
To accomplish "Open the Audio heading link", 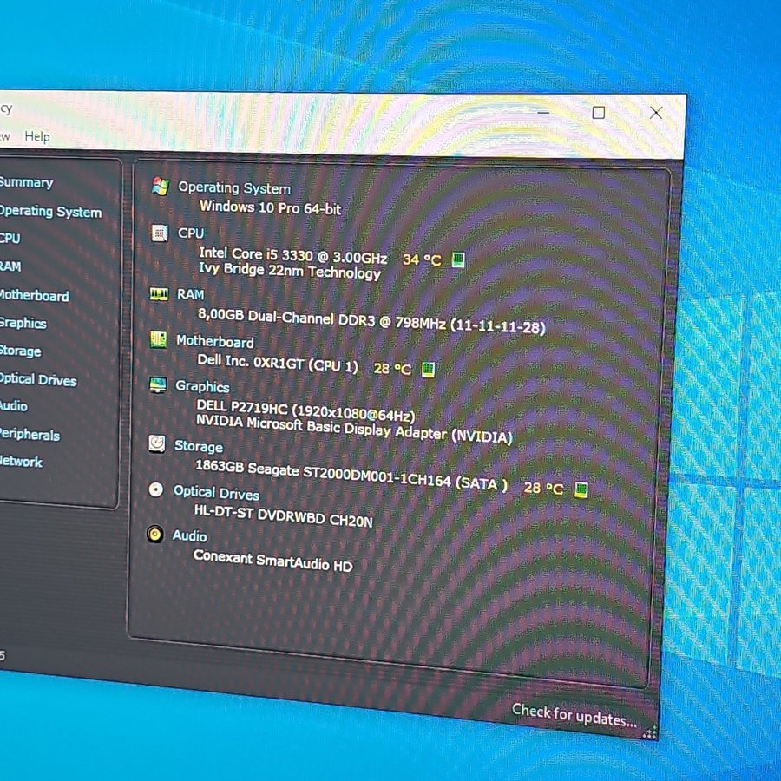I will coord(189,535).
